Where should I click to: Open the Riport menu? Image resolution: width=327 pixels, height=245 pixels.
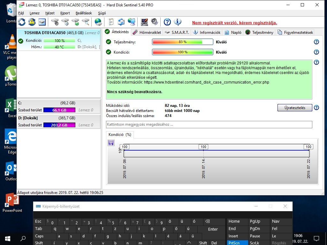click(65, 13)
